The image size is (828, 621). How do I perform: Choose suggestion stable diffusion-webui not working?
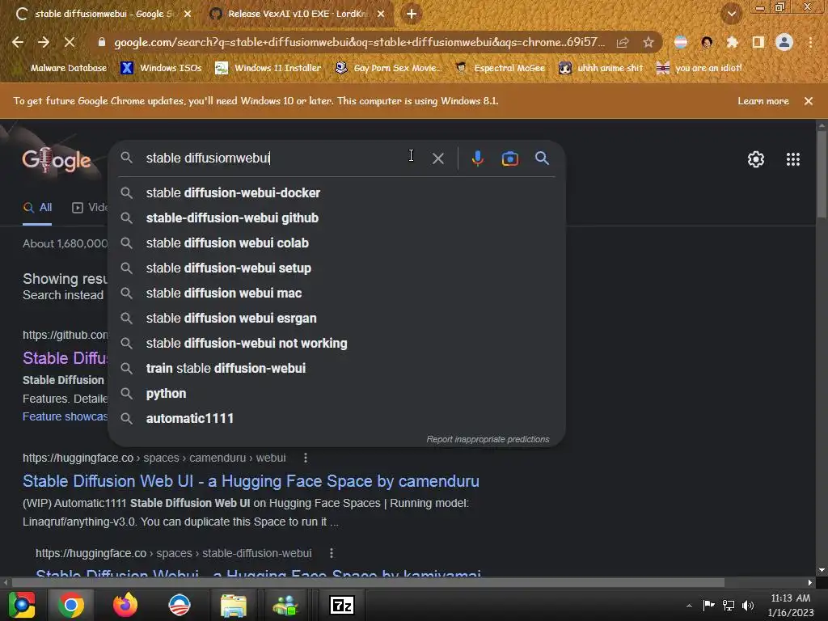pyautogui.click(x=337, y=343)
